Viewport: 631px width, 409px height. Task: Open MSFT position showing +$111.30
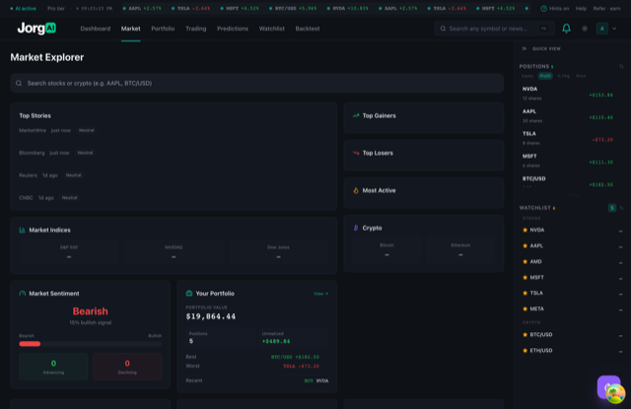point(570,161)
